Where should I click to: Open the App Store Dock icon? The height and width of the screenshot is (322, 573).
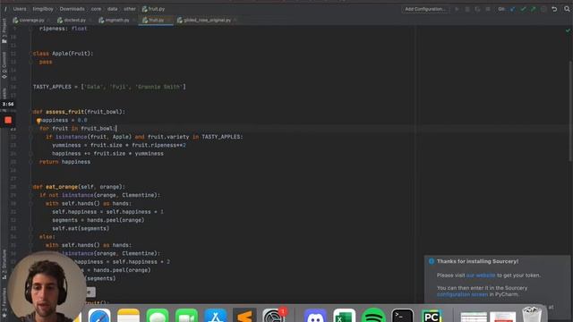(x=216, y=317)
